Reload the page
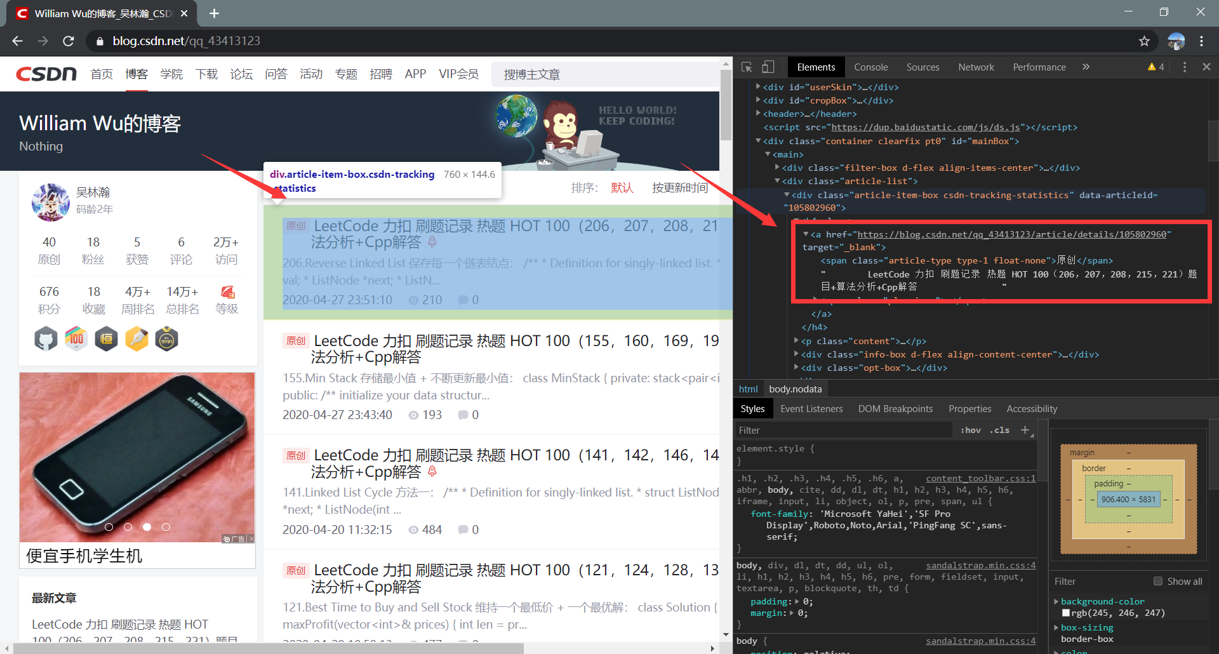 (x=69, y=41)
